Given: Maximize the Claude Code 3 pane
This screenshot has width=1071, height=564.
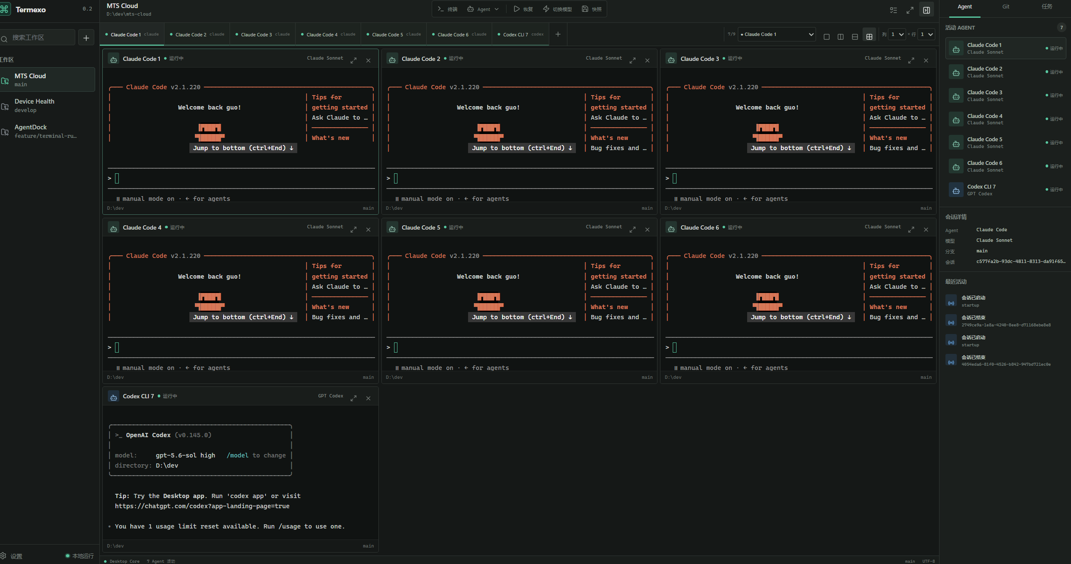Looking at the screenshot, I should [x=911, y=60].
